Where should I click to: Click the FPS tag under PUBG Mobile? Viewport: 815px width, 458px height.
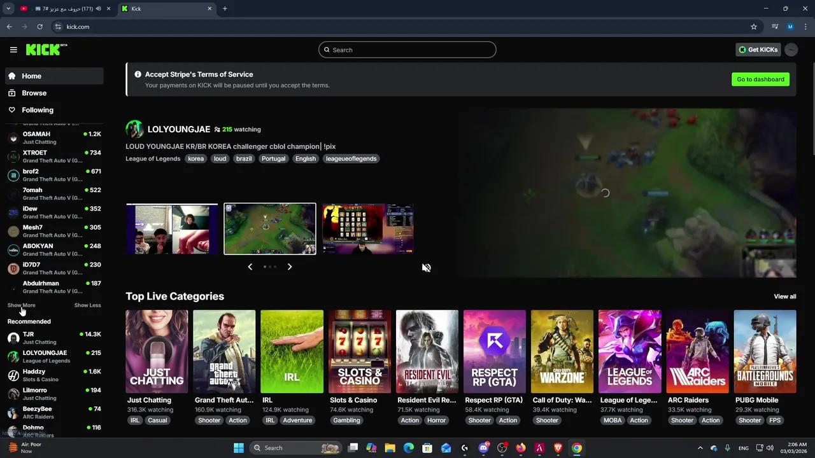[x=775, y=420]
